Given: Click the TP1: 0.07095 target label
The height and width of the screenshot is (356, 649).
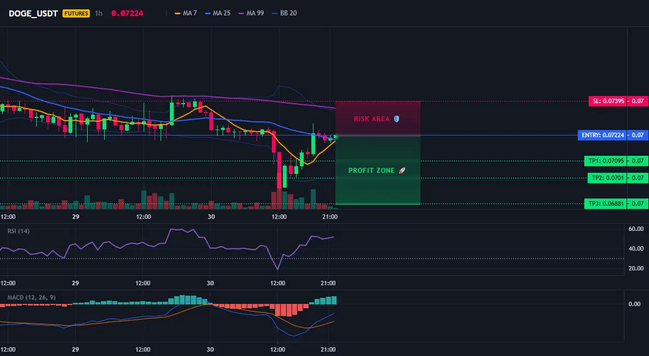Looking at the screenshot, I should point(606,161).
